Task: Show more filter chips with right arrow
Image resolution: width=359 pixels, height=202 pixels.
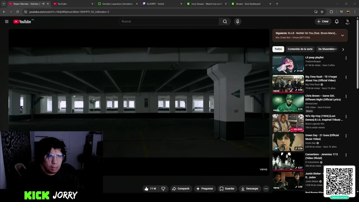Action: pos(343,49)
